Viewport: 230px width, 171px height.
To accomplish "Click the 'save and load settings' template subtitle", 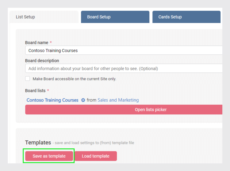I will 93,143.
